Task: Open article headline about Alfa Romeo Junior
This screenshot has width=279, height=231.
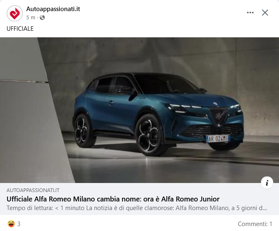Action: pyautogui.click(x=113, y=199)
